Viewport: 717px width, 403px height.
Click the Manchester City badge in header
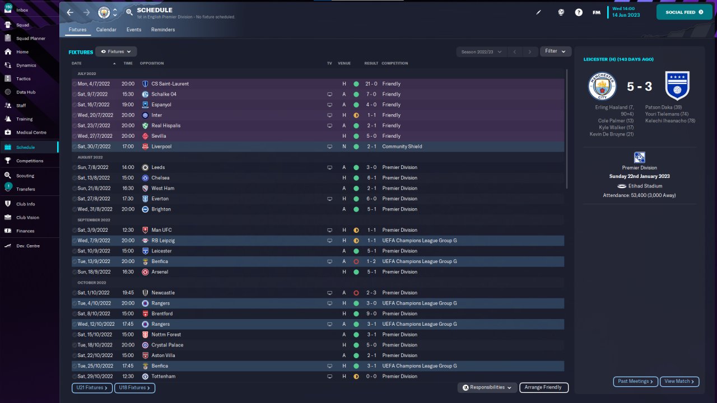[x=104, y=12]
